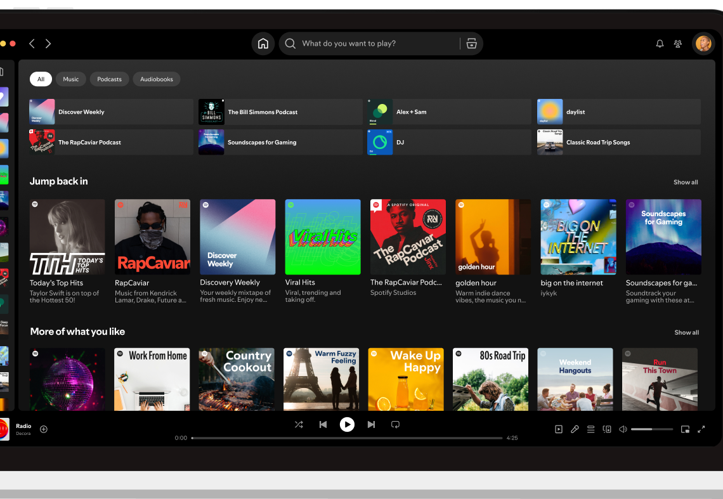Open Soundscapes for Gaming shortcut tile
The width and height of the screenshot is (723, 499).
click(280, 142)
